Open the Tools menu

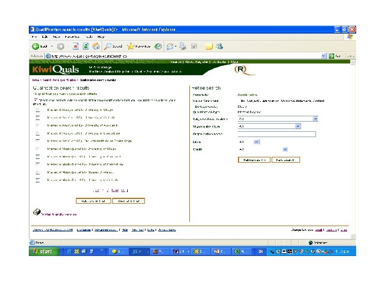tap(89, 37)
